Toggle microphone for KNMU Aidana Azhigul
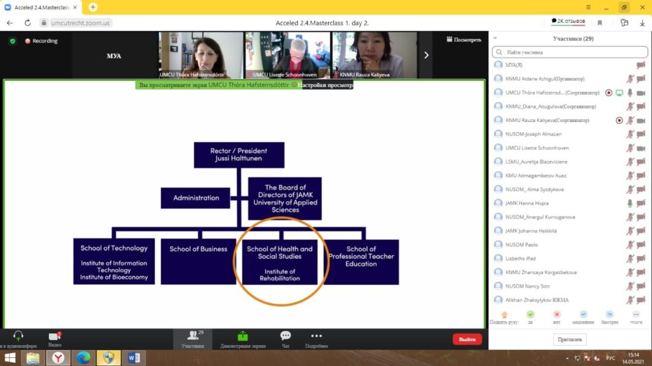 630,79
